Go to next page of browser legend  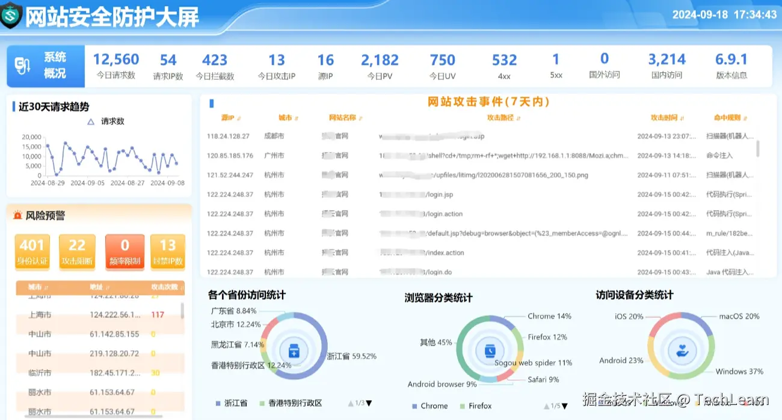click(x=565, y=406)
